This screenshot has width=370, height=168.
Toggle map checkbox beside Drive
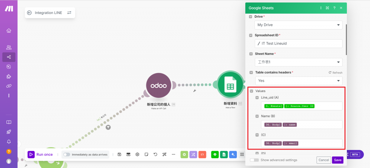pyautogui.click(x=251, y=17)
